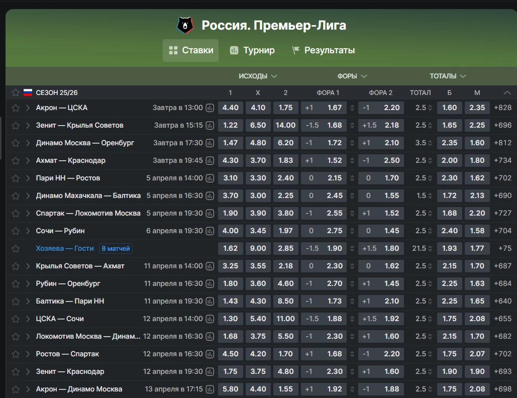Screen dimensions: 517x398
Task: Switch to the Результаты tab
Action: pos(323,50)
